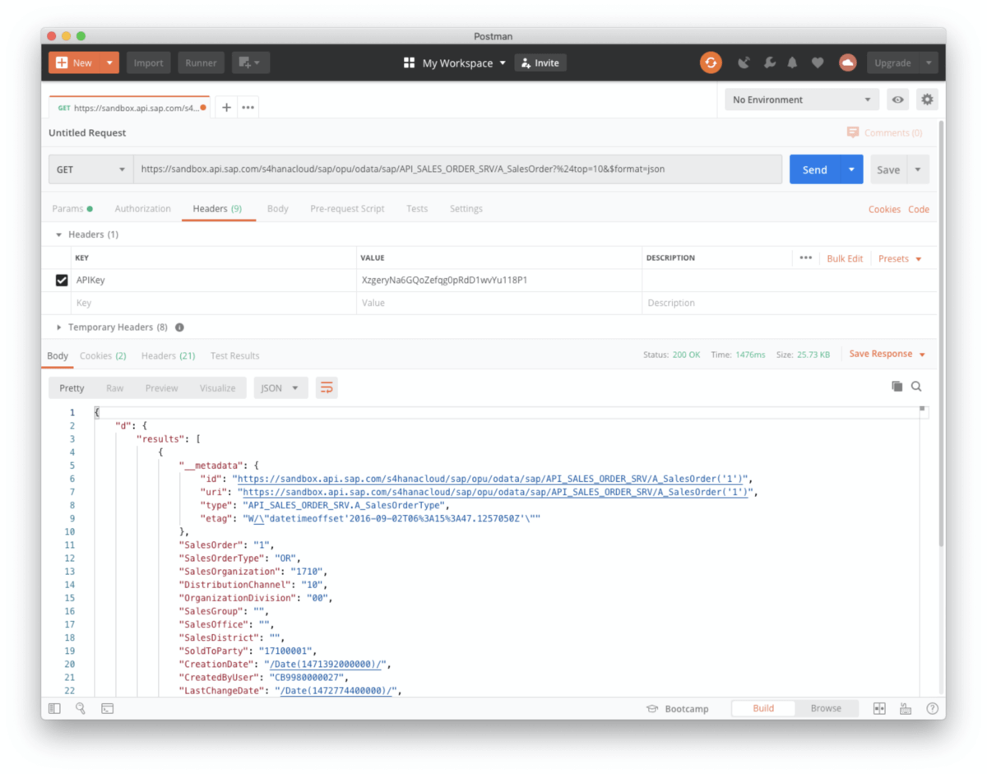
Task: Select the Visualize response view
Action: tap(217, 388)
